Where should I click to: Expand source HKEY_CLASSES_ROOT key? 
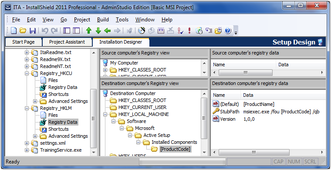click(105, 70)
